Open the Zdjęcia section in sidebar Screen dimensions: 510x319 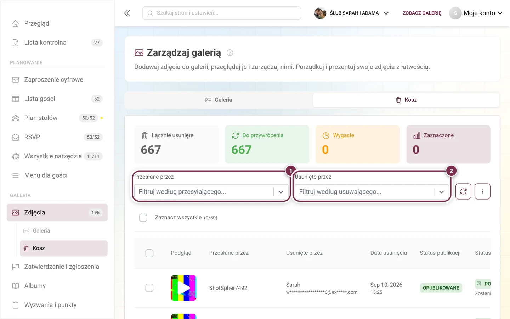tap(57, 213)
